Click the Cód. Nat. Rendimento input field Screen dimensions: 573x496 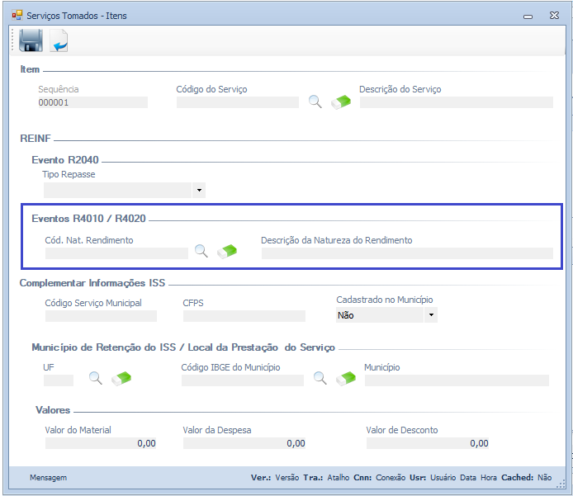click(x=116, y=253)
